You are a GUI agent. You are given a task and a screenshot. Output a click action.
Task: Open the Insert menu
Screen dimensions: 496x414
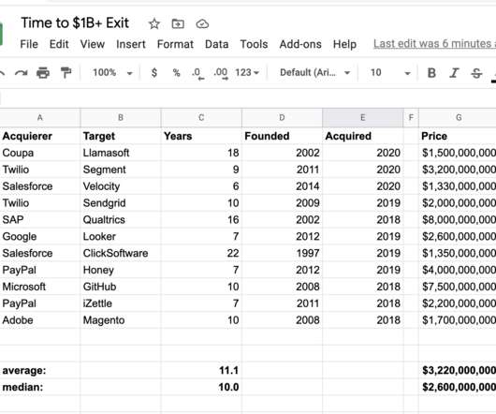131,44
